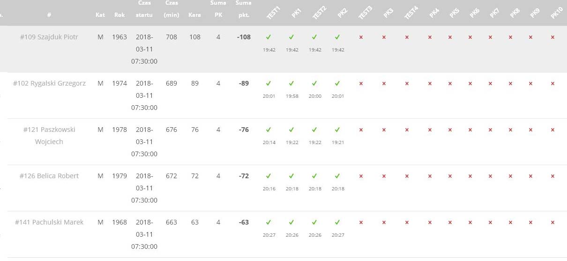
Task: Select #121 Paszkowski Wojciech name
Action: tap(49, 136)
